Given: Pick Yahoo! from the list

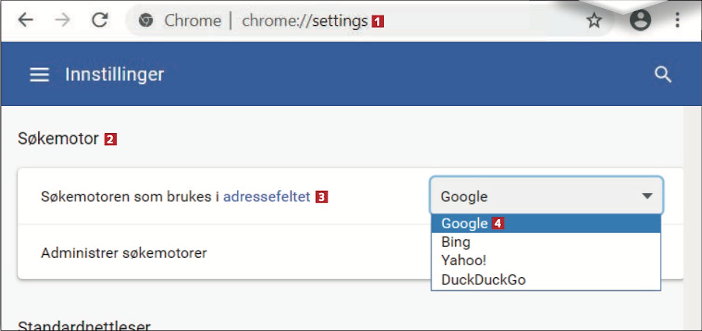Looking at the screenshot, I should (x=464, y=260).
